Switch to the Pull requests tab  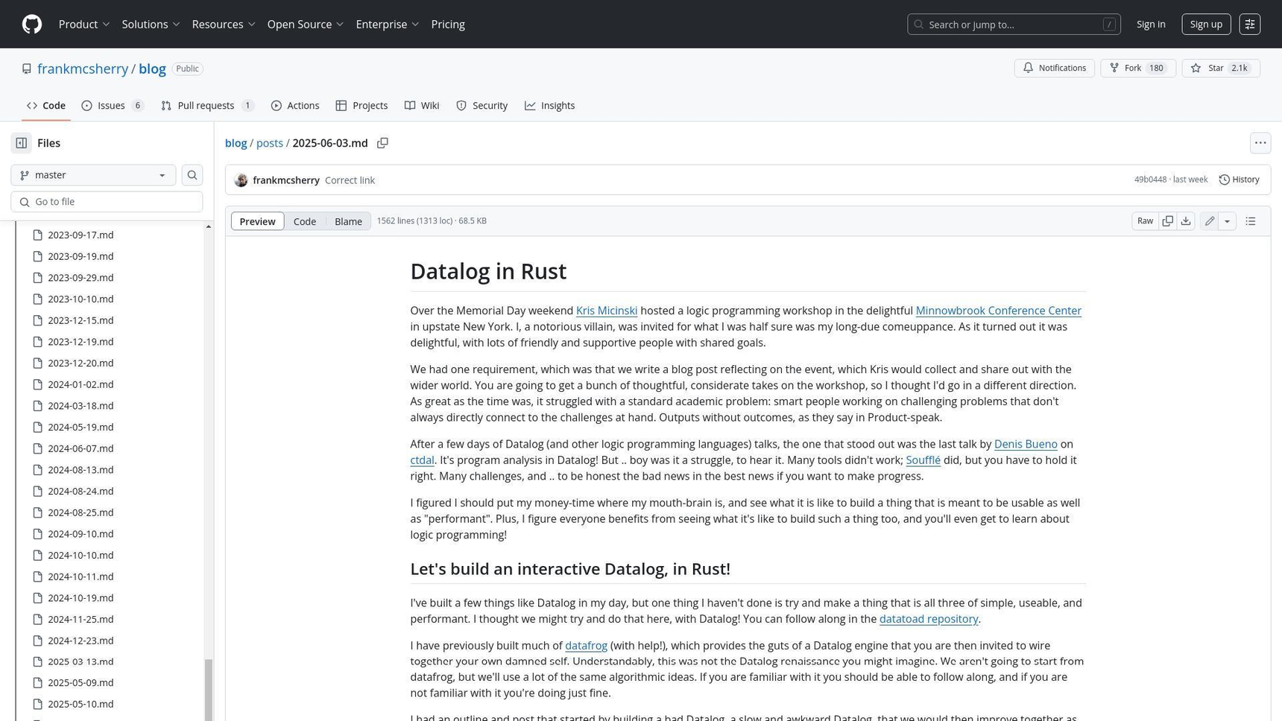[x=207, y=106]
